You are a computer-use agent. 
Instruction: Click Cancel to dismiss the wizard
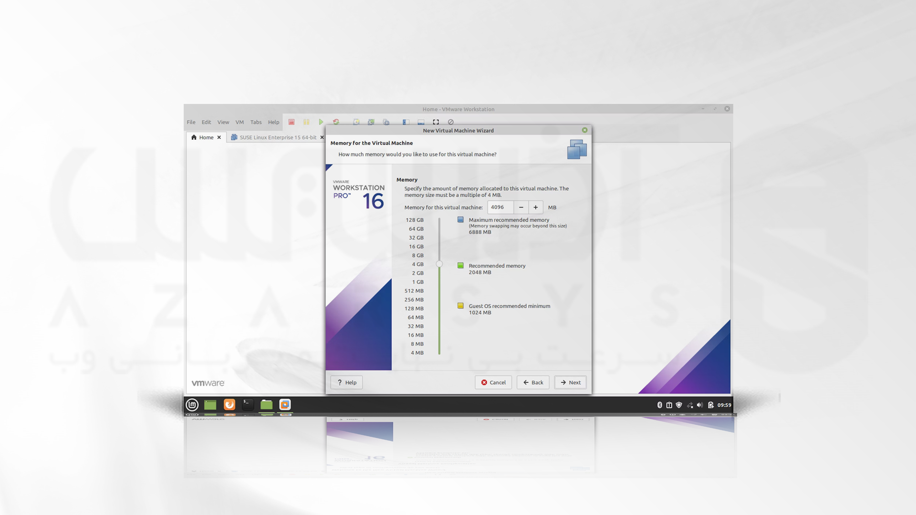(493, 381)
